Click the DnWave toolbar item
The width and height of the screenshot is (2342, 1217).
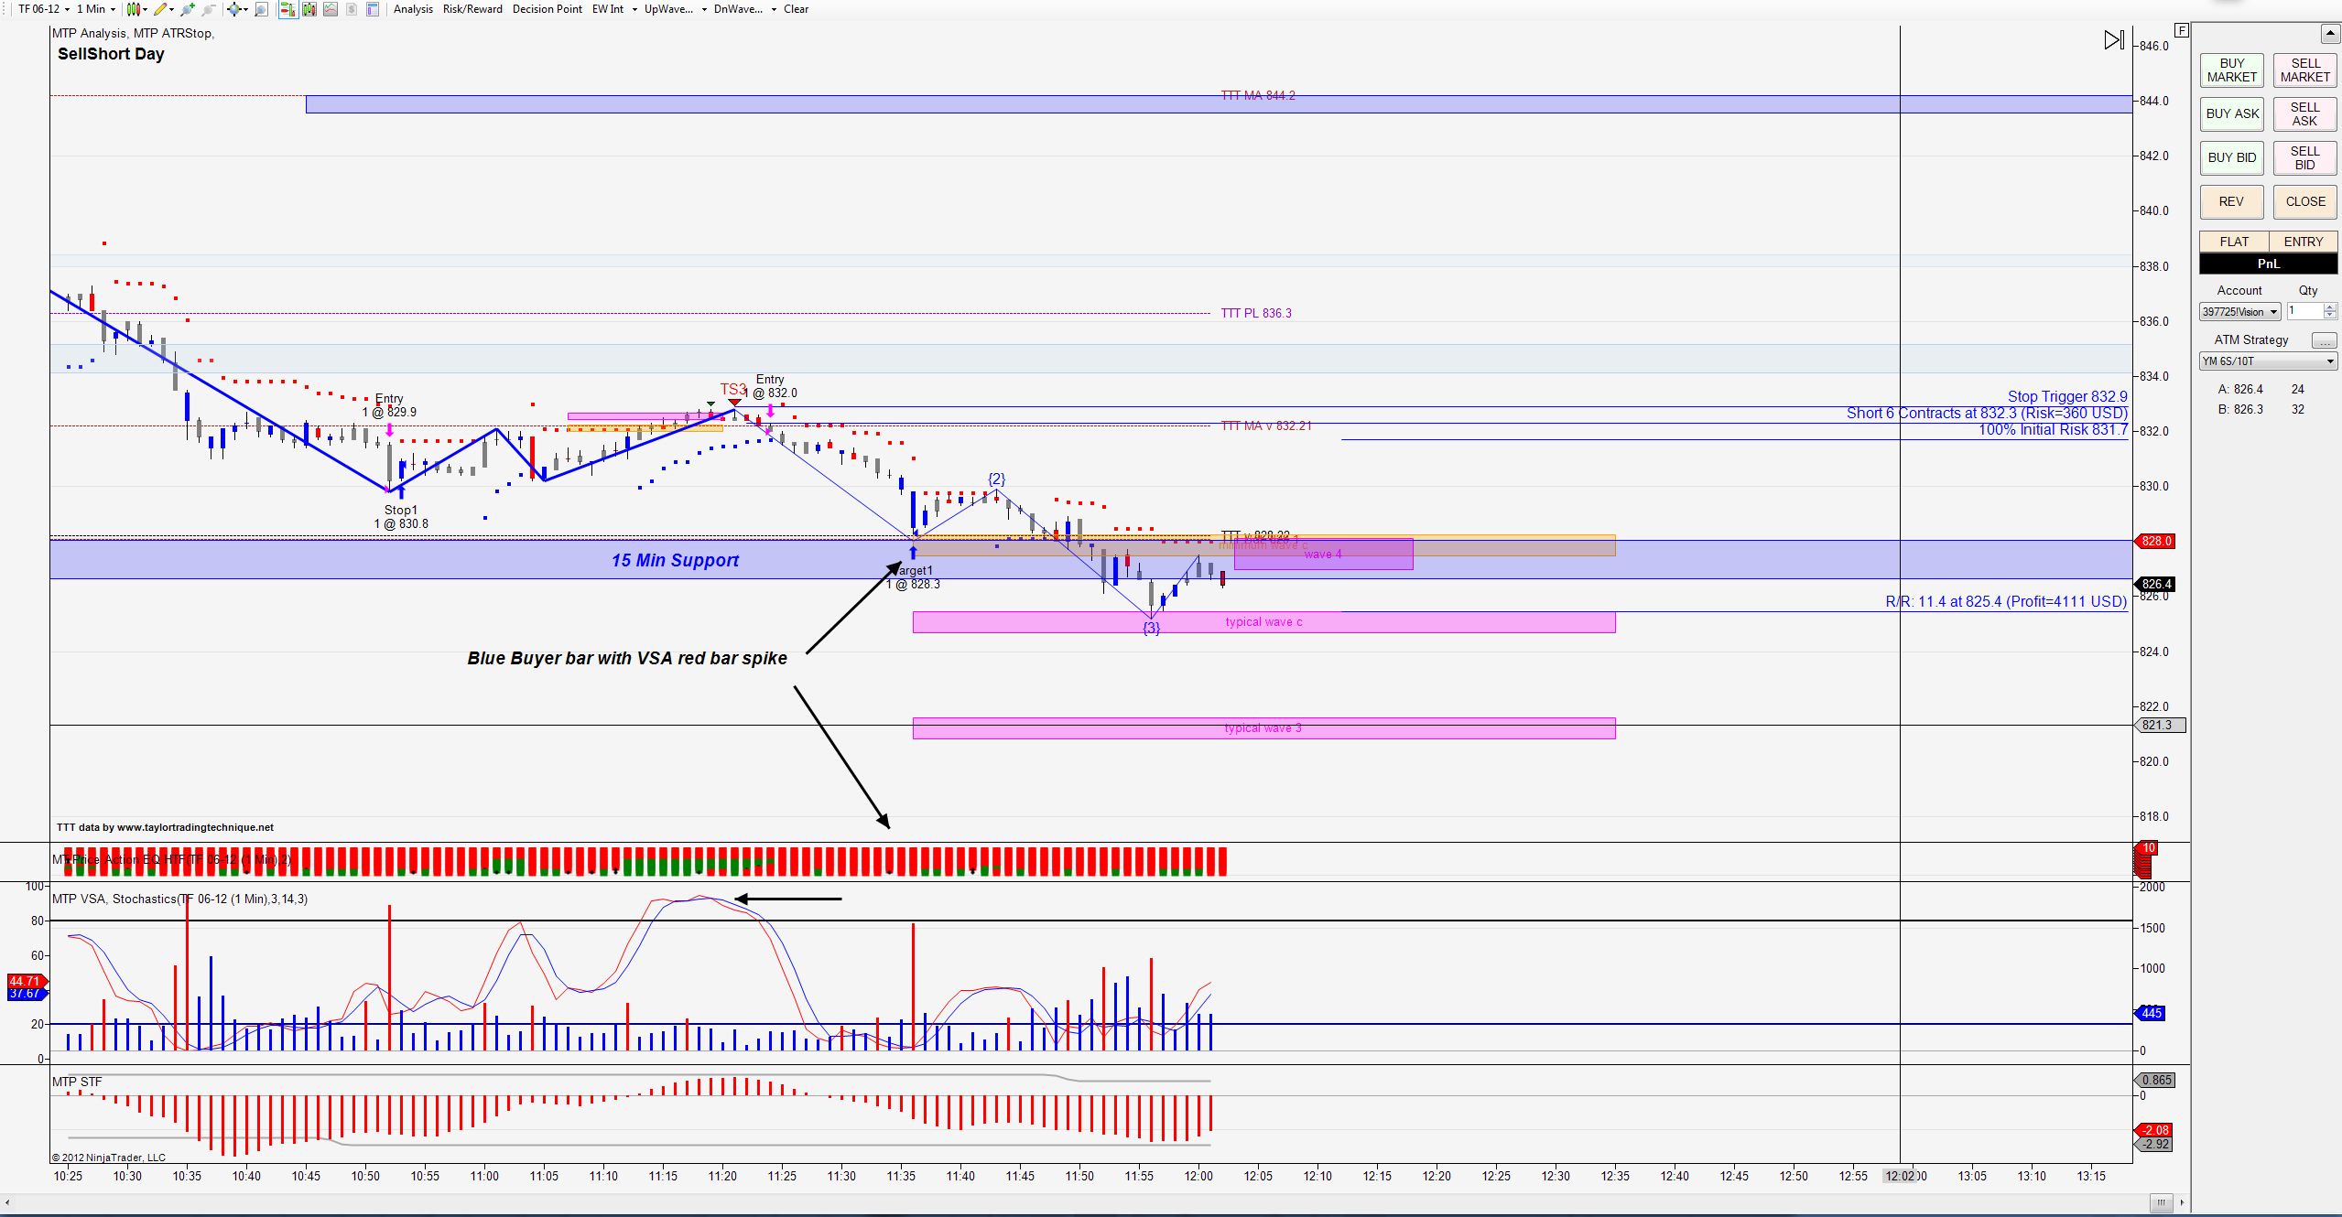738,9
